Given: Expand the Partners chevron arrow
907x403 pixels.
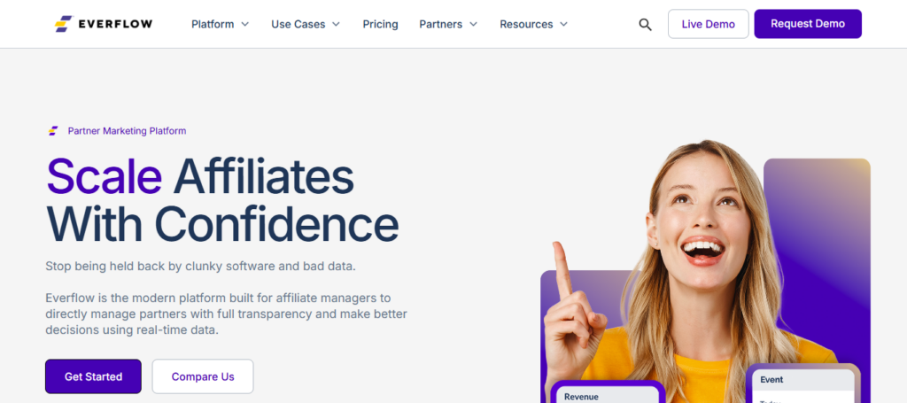Looking at the screenshot, I should click(473, 24).
